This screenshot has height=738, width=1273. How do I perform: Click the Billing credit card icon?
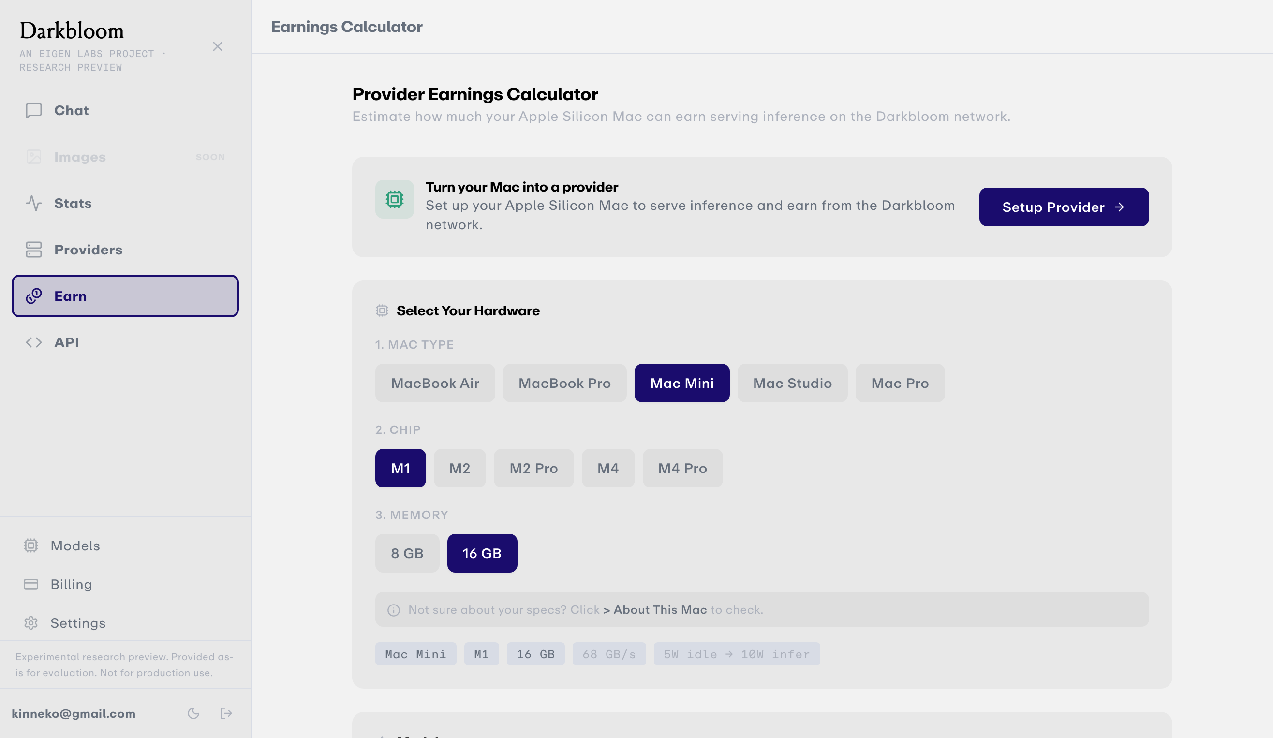point(31,584)
